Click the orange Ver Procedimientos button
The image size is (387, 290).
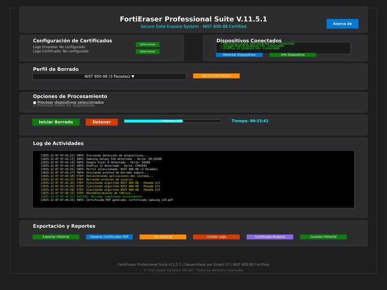(216, 76)
